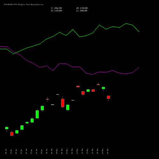Select the 08 May date label
The image size is (159, 159).
pos(72,151)
